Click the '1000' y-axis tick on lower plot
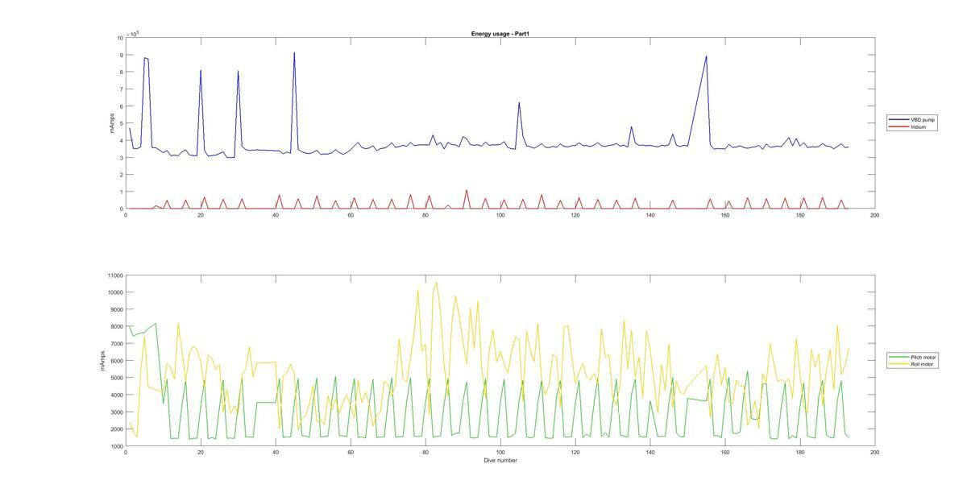This screenshot has height=501, width=967. click(116, 446)
